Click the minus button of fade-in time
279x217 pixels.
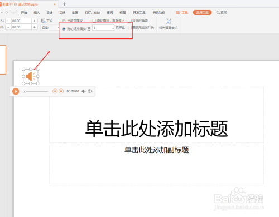coord(8,21)
